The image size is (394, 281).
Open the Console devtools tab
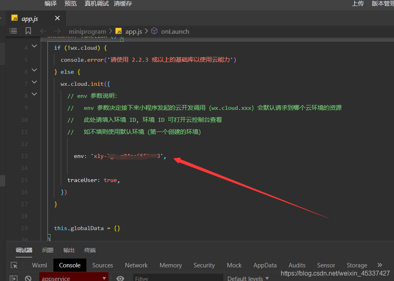coord(70,265)
